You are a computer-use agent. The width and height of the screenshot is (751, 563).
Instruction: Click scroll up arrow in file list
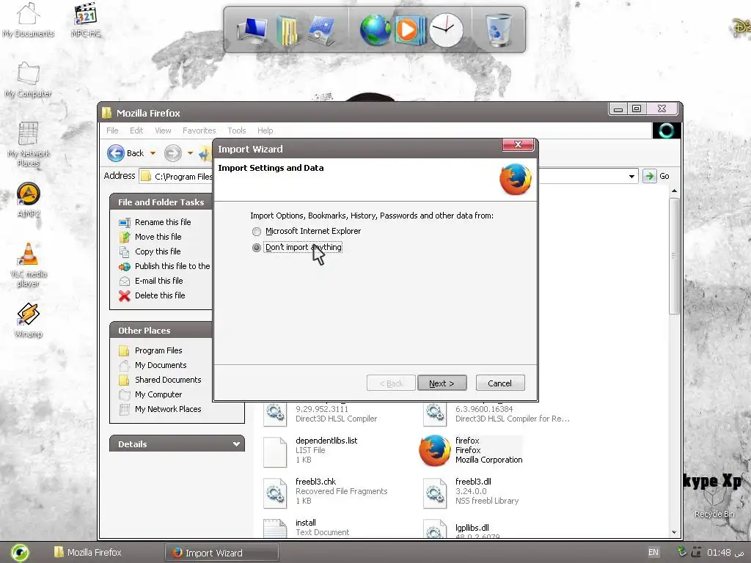[675, 191]
